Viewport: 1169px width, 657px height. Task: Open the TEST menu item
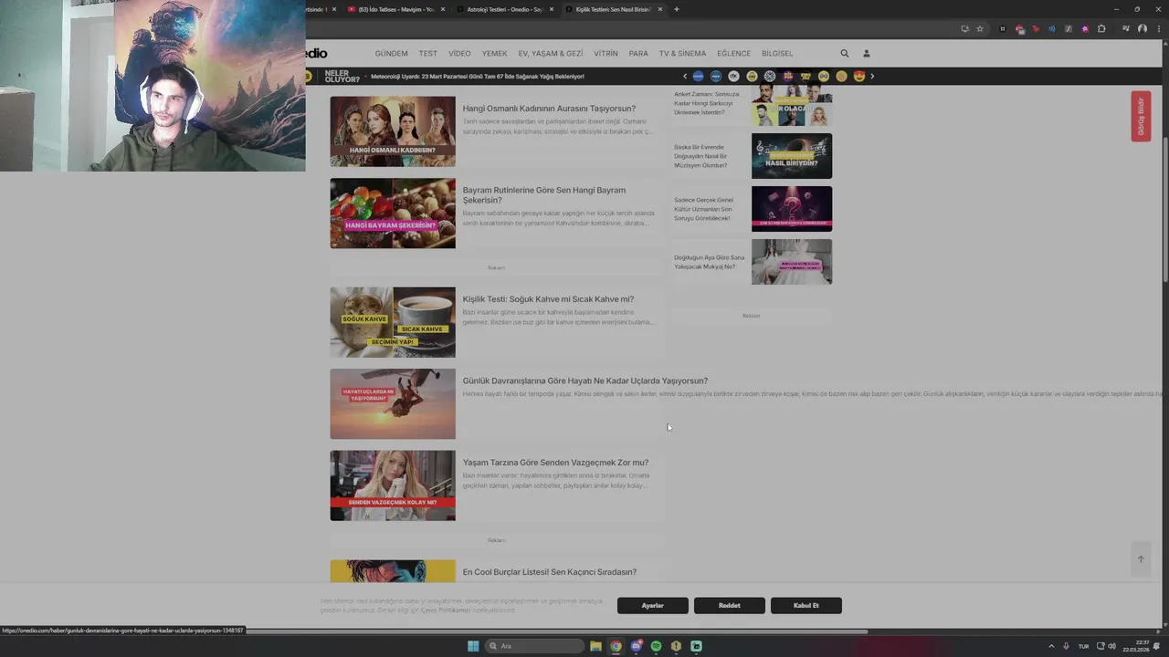point(428,54)
